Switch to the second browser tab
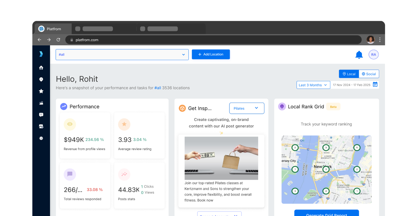 (x=104, y=29)
